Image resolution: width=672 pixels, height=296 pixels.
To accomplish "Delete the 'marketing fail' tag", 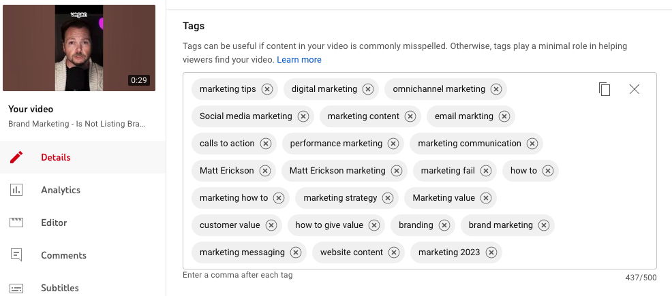I will pos(485,171).
